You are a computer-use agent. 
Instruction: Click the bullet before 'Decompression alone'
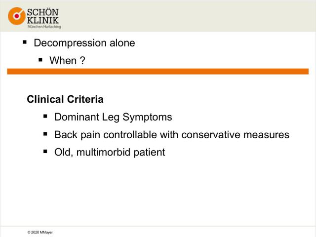click(x=25, y=42)
